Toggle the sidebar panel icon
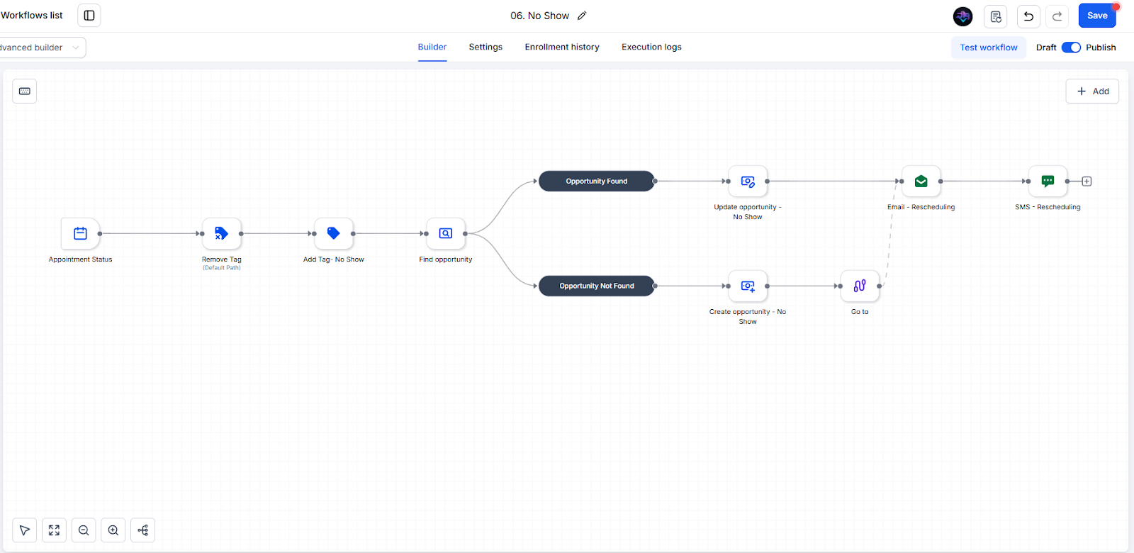Viewport: 1134px width, 553px height. (x=89, y=16)
